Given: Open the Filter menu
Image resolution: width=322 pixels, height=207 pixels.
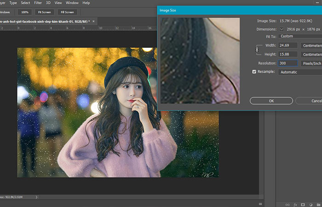Looking at the screenshot, I should pyautogui.click(x=38, y=3).
